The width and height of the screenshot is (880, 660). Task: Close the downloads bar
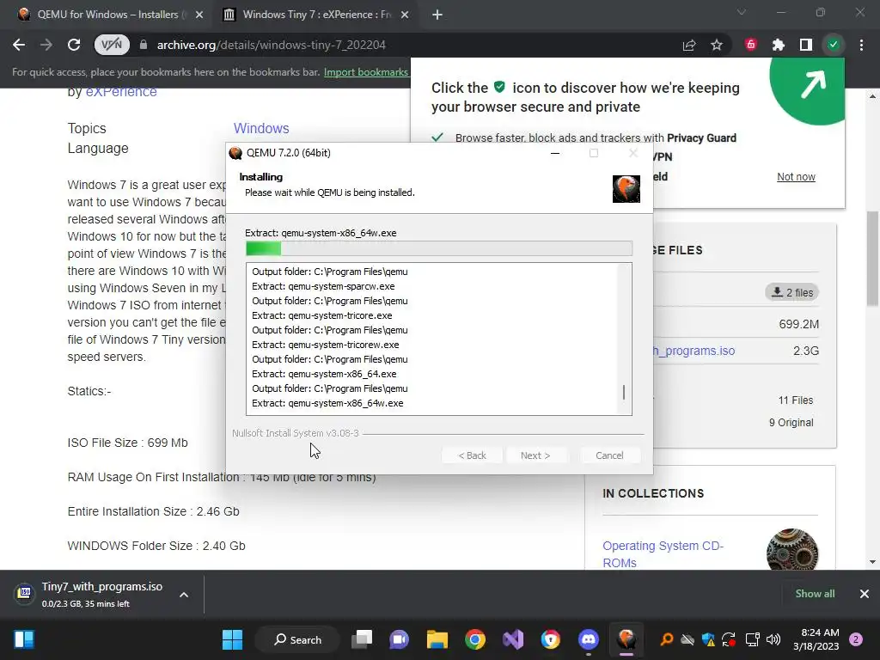click(865, 594)
